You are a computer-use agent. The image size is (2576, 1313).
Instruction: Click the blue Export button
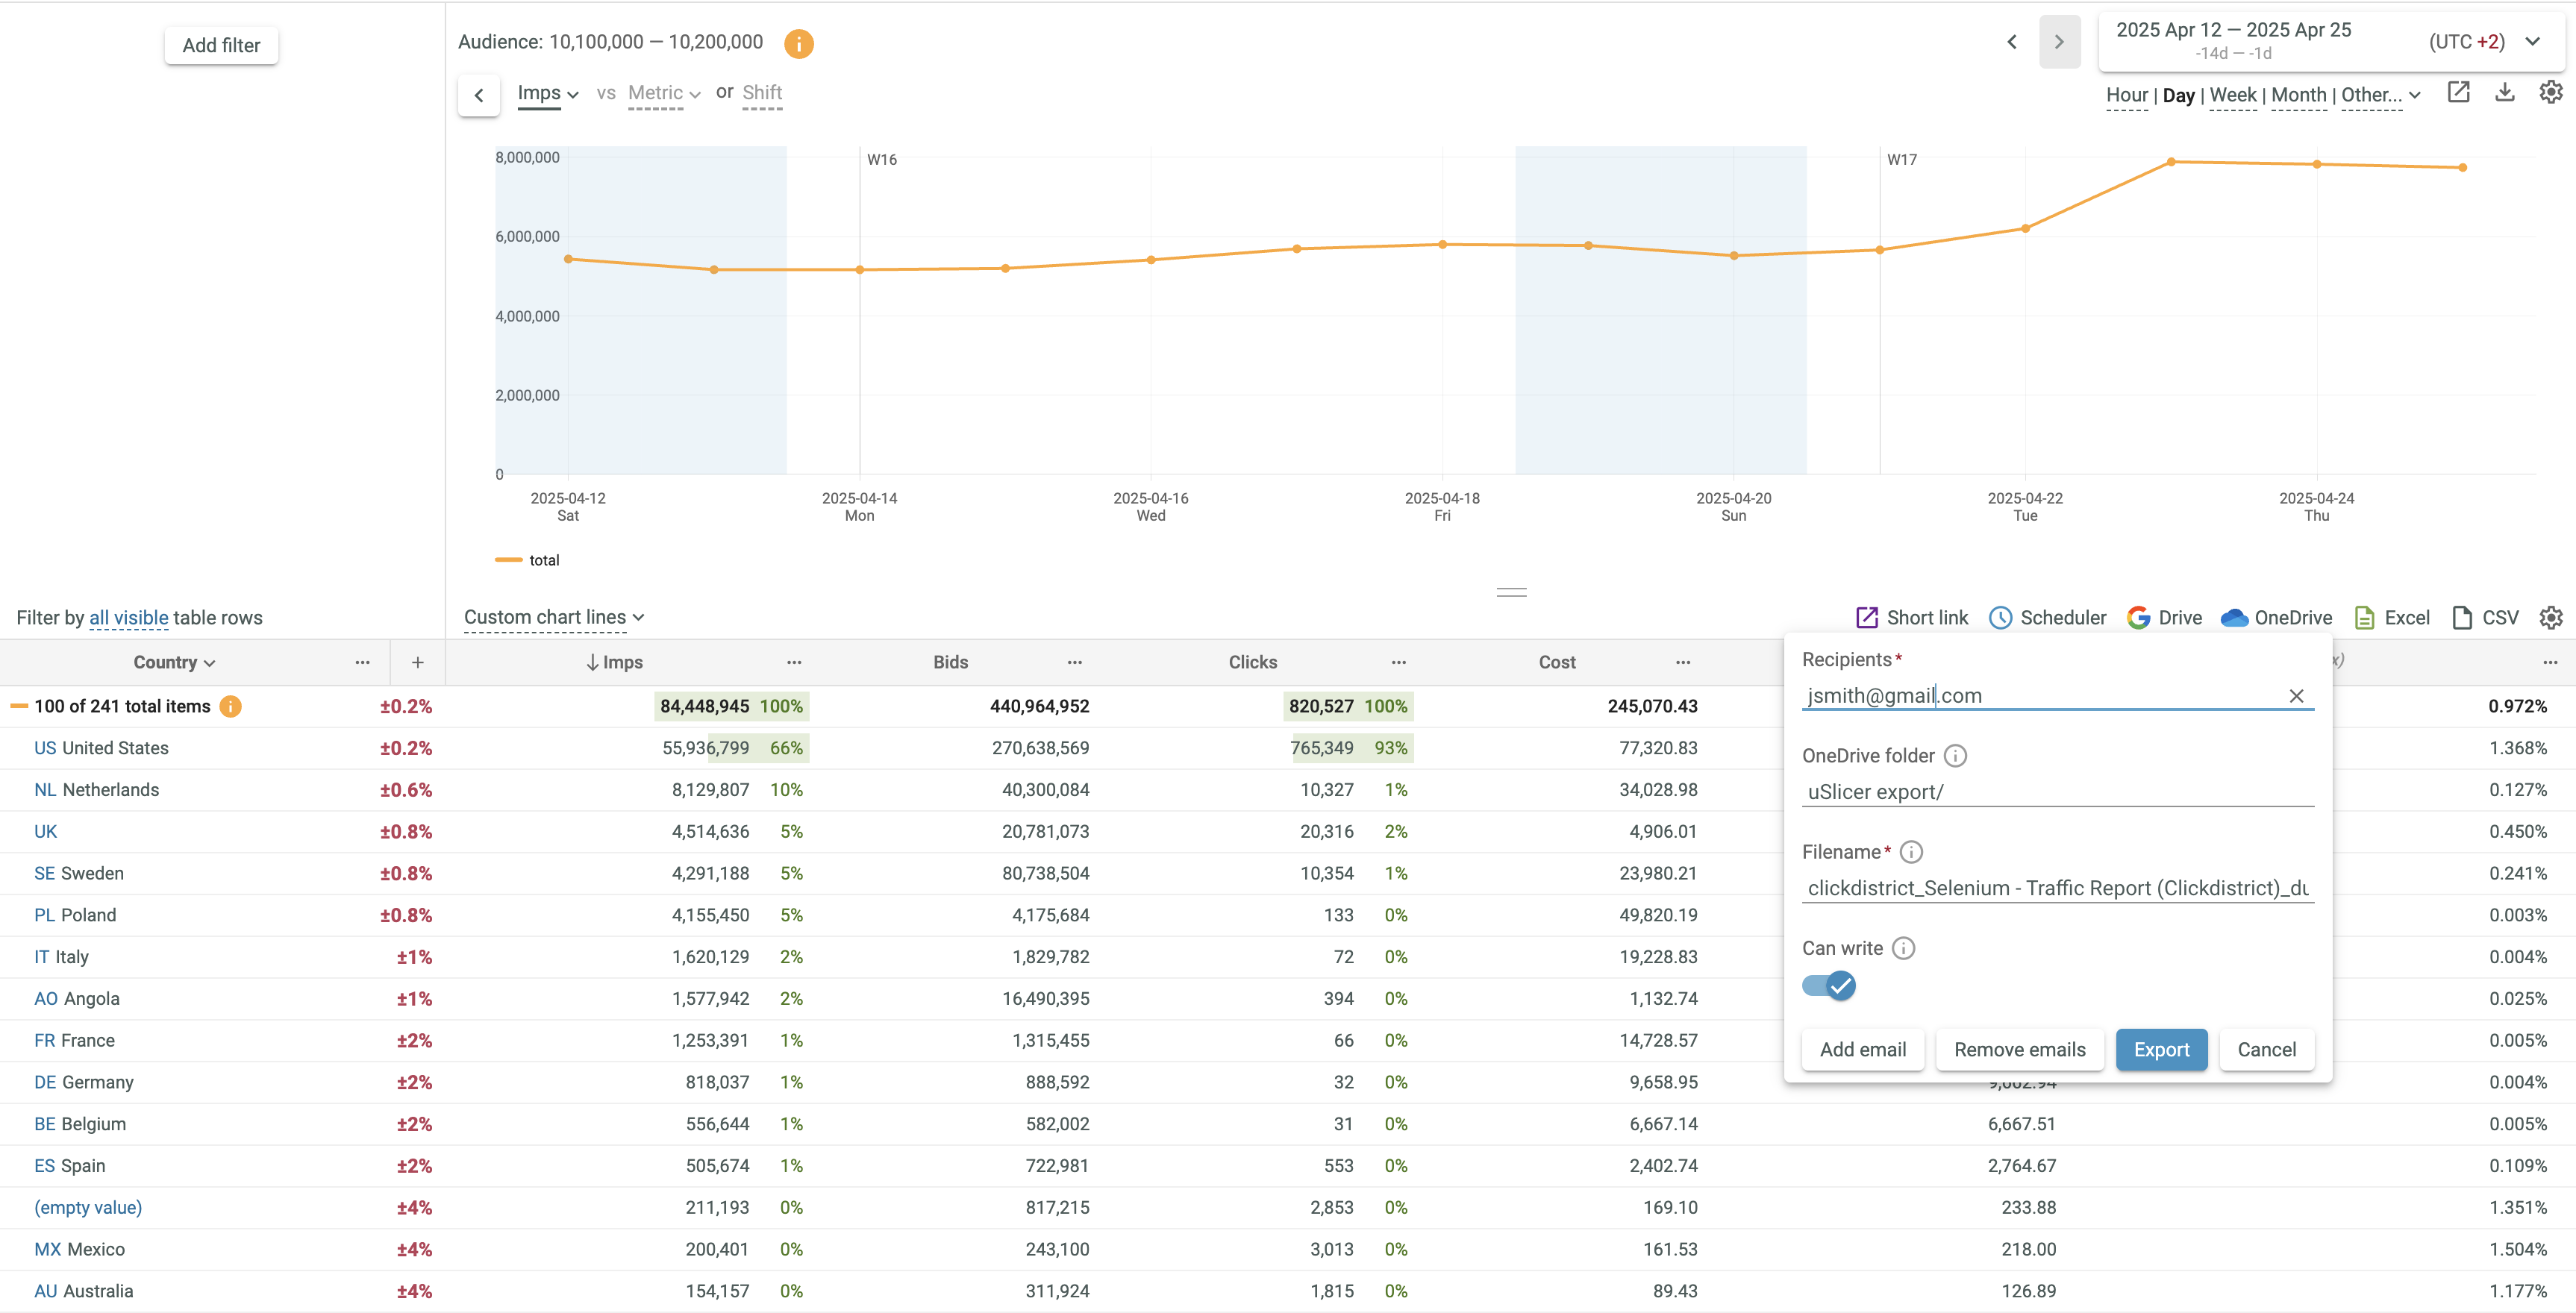pyautogui.click(x=2161, y=1049)
